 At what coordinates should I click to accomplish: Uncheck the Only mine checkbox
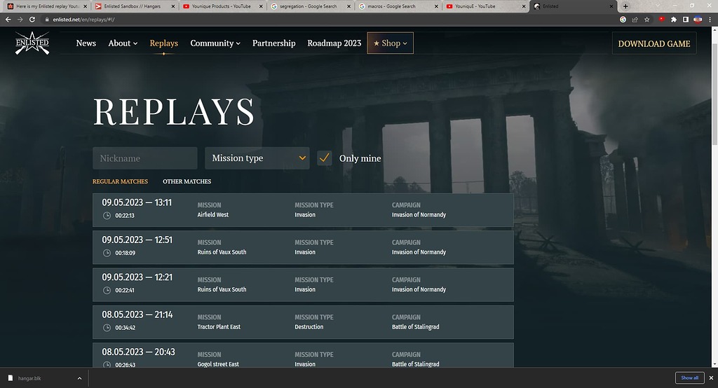(x=324, y=158)
